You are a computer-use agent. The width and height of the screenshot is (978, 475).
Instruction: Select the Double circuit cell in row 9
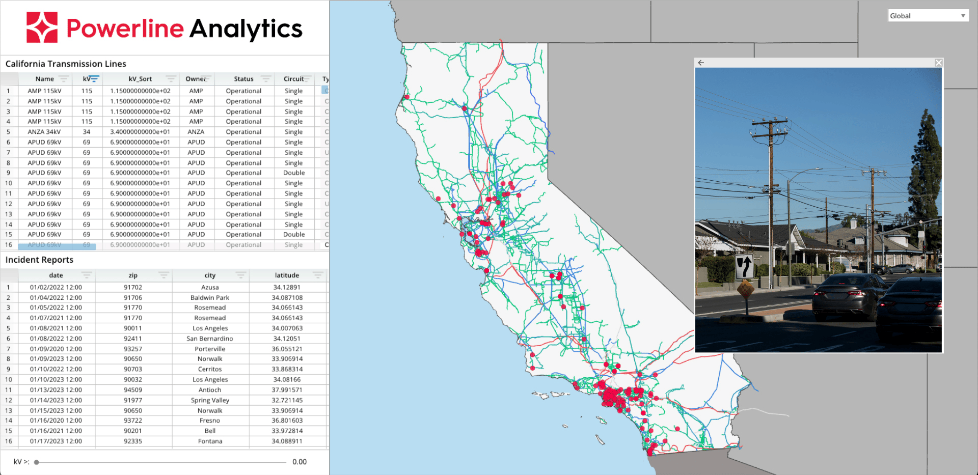point(294,173)
